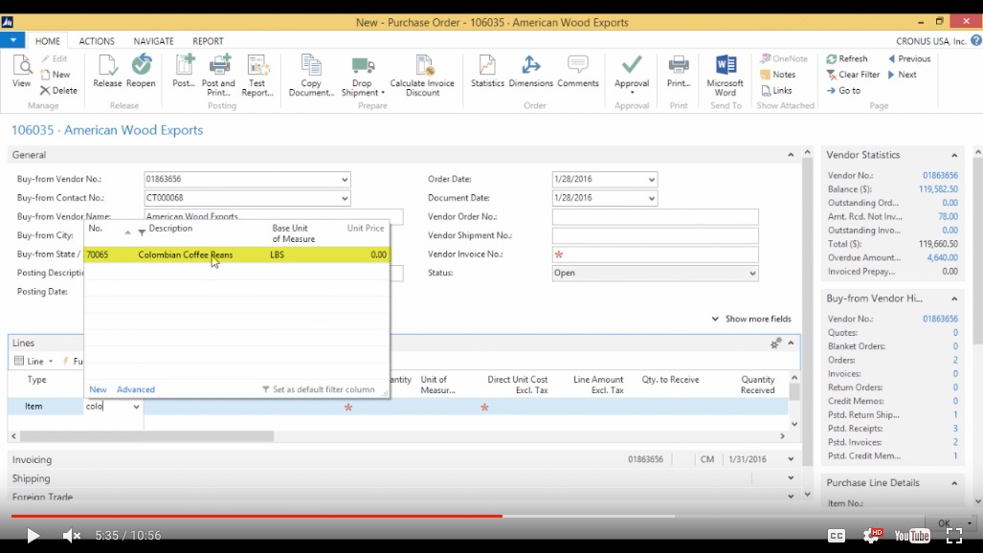Image resolution: width=983 pixels, height=553 pixels.
Task: Print the purchase order
Action: 679,71
